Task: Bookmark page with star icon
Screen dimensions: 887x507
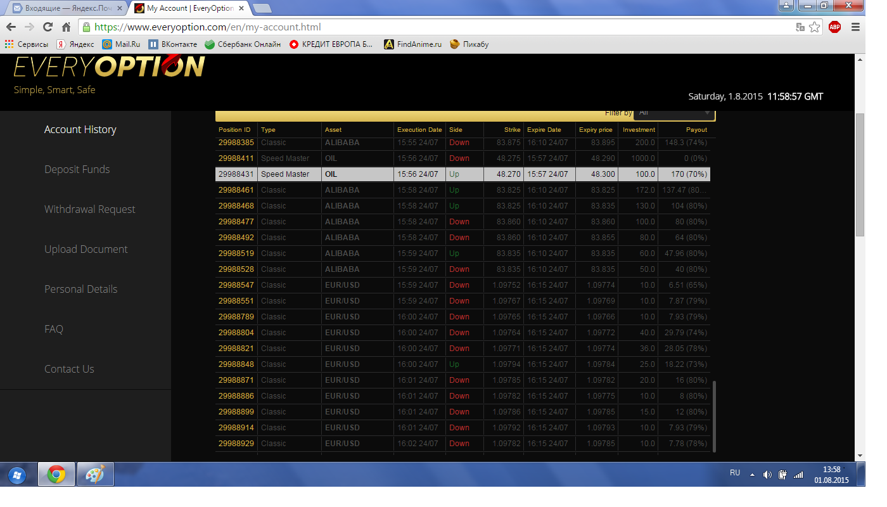Action: (815, 27)
